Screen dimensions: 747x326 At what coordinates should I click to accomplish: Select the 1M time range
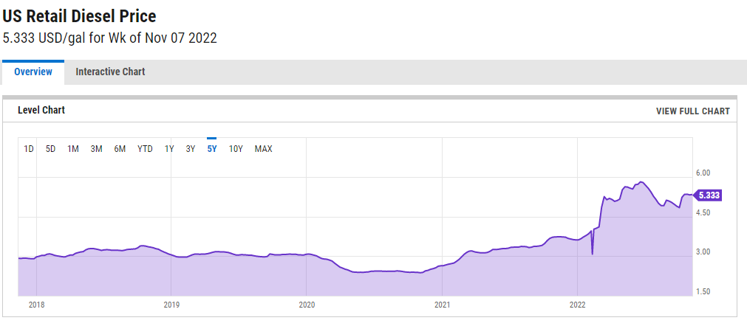click(73, 149)
